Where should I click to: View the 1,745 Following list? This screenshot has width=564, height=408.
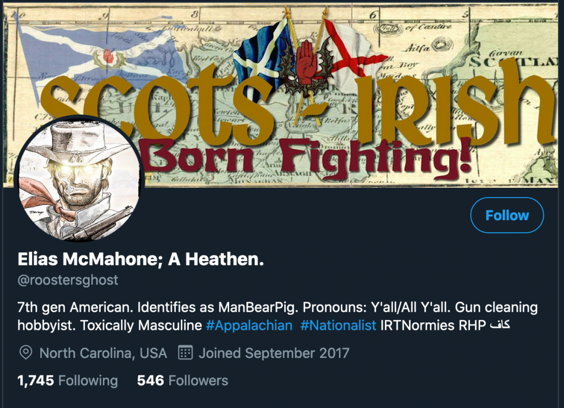68,380
